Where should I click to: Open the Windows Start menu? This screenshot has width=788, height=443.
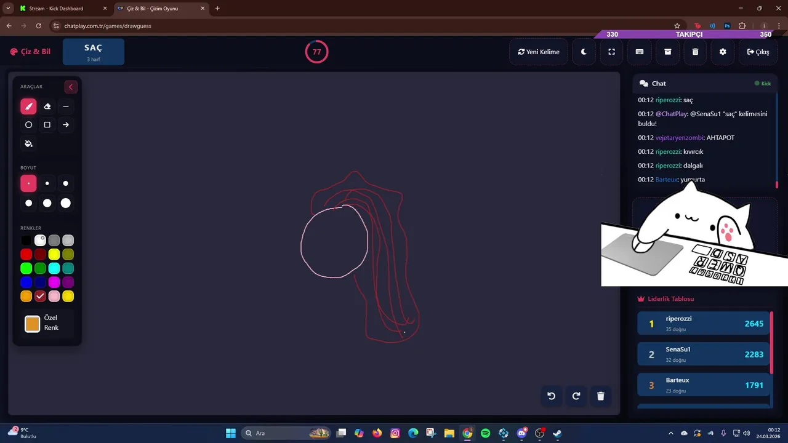click(x=231, y=433)
